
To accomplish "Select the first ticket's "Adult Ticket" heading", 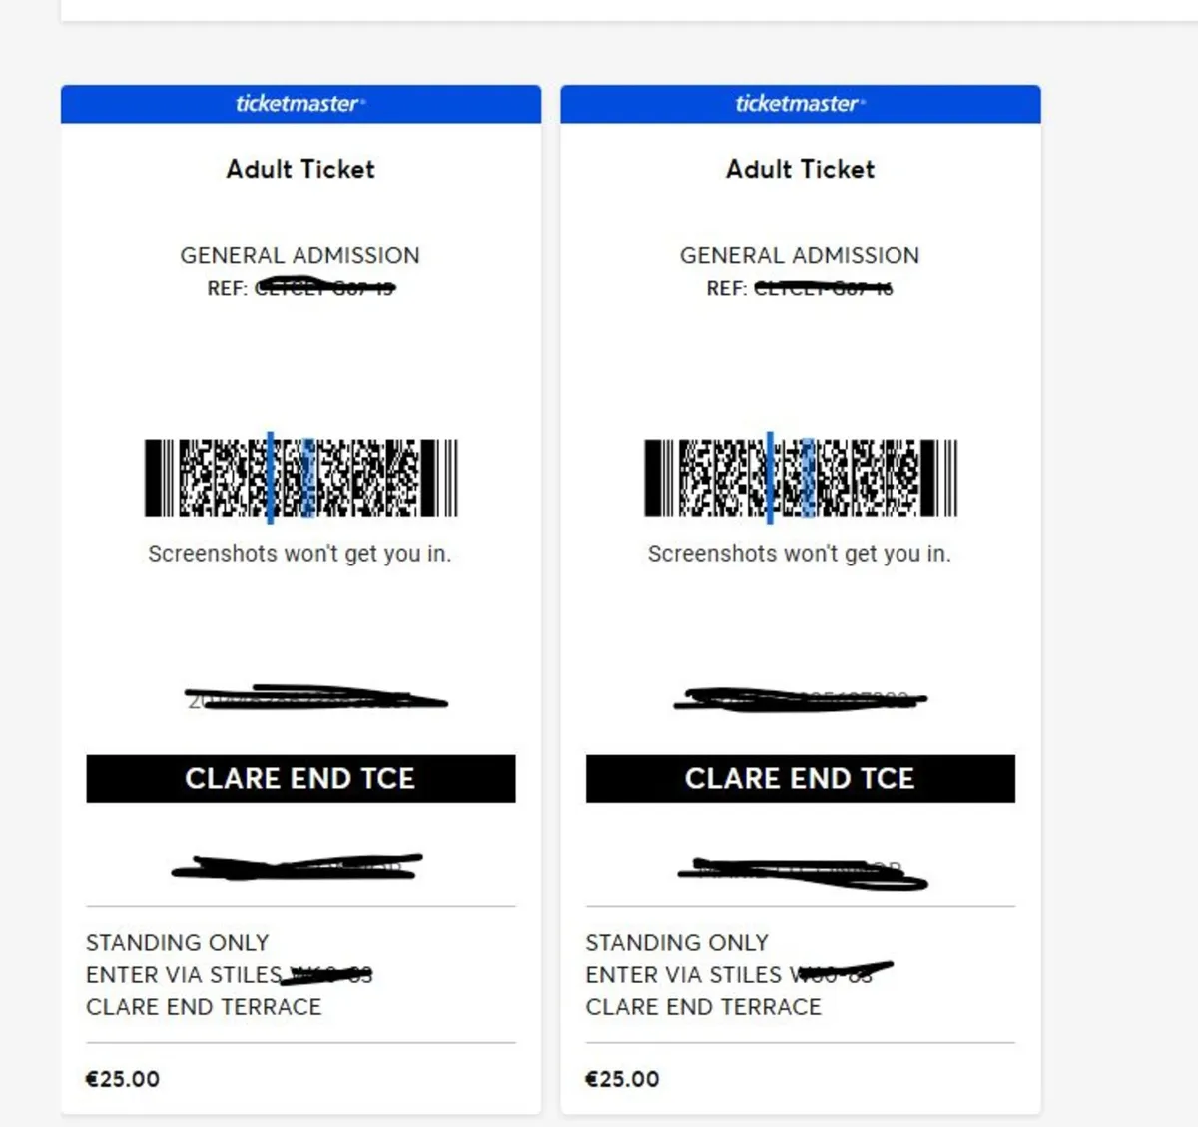I will (300, 169).
